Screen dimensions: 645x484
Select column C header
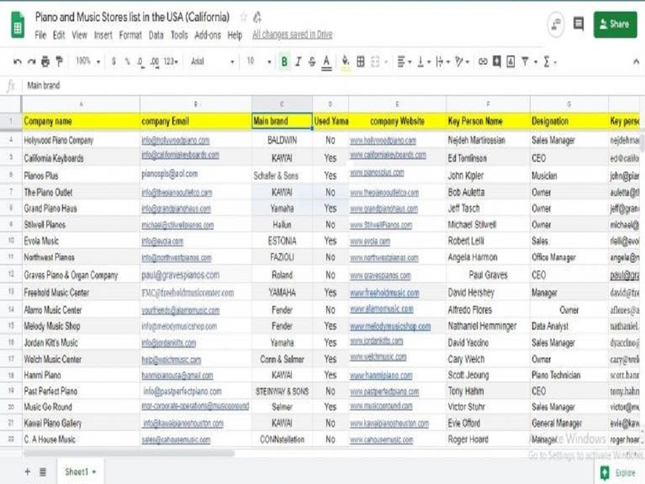click(282, 104)
